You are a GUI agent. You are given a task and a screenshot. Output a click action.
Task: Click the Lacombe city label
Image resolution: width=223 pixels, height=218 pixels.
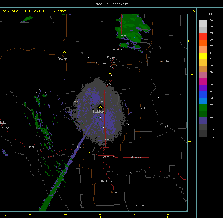pyautogui.click(x=116, y=49)
